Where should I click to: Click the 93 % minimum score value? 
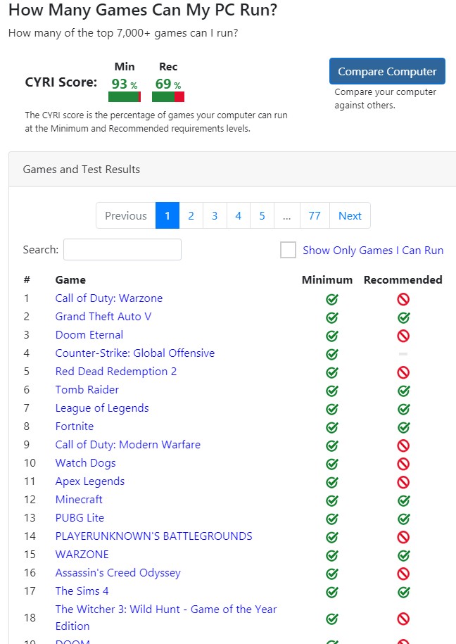(x=125, y=84)
